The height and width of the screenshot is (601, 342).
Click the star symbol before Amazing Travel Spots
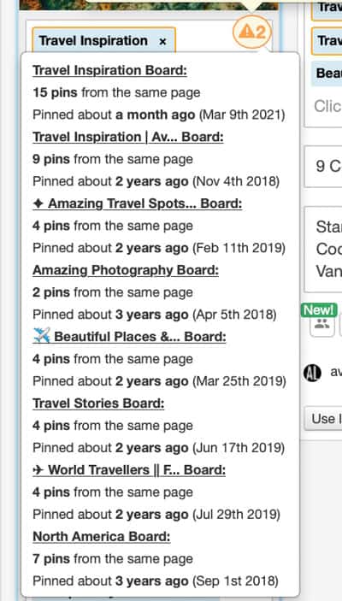pos(38,203)
